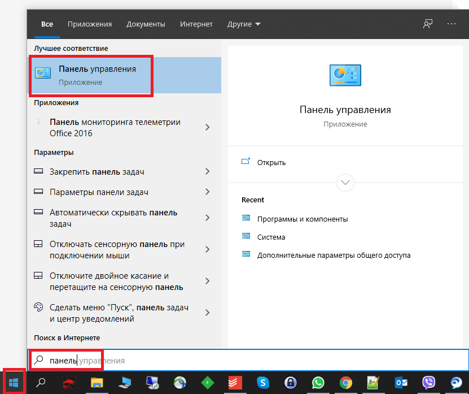
Task: Expand more actions chevron below Открыть
Action: 345,183
